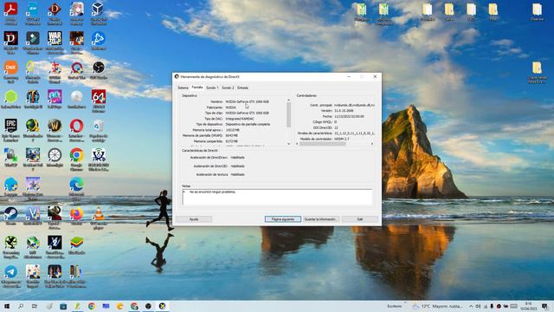Click the Controladores horizontal scrollbar thumb
This screenshot has width=554, height=312.
pos(323,144)
